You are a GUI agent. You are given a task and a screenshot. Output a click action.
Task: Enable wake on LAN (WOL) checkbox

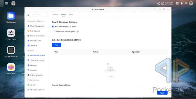53,32
